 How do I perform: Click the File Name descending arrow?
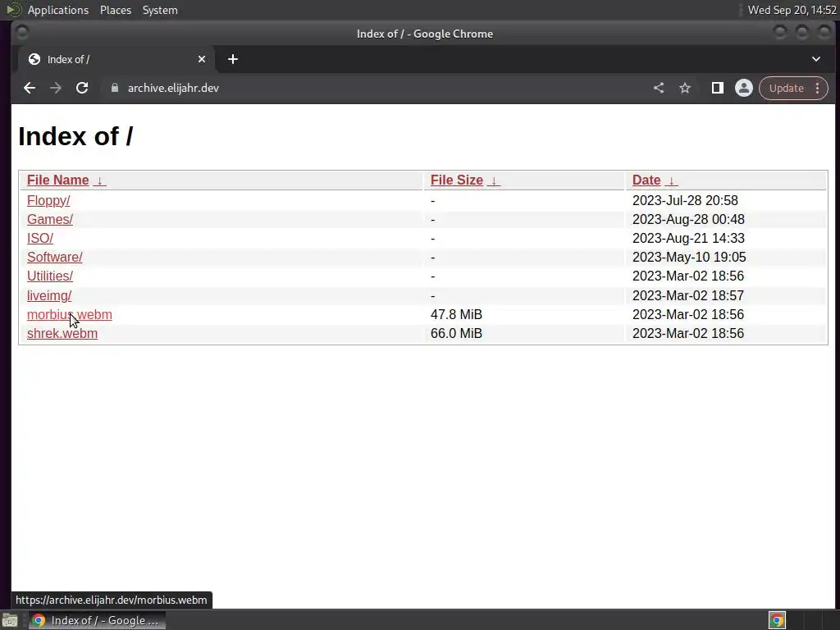click(x=99, y=180)
